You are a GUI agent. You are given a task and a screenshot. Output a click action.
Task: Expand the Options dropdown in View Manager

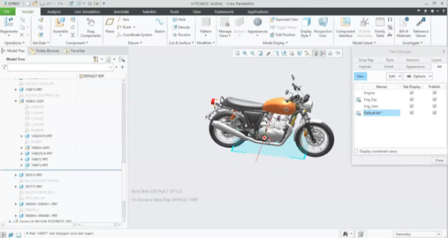tap(418, 76)
